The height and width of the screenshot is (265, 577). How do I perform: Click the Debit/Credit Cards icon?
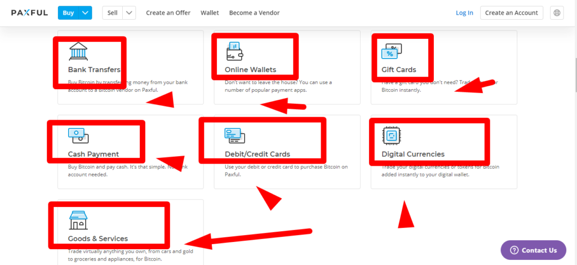(234, 135)
